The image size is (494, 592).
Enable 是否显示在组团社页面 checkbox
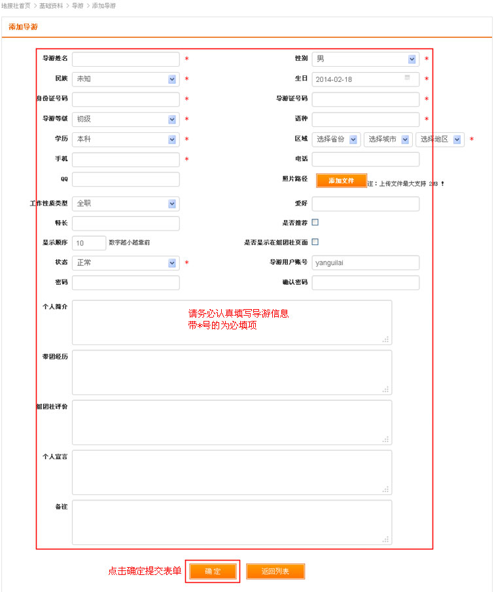point(315,242)
